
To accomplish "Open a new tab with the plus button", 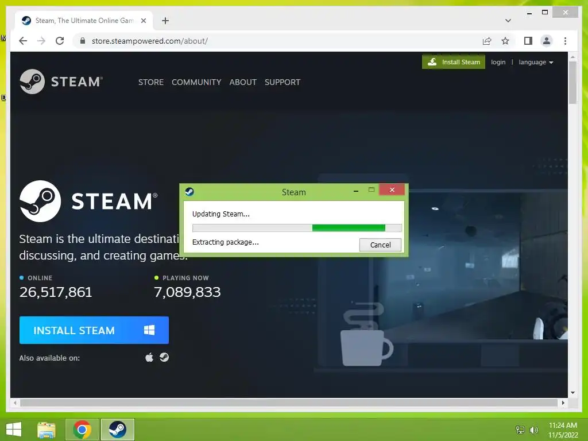I will click(165, 21).
